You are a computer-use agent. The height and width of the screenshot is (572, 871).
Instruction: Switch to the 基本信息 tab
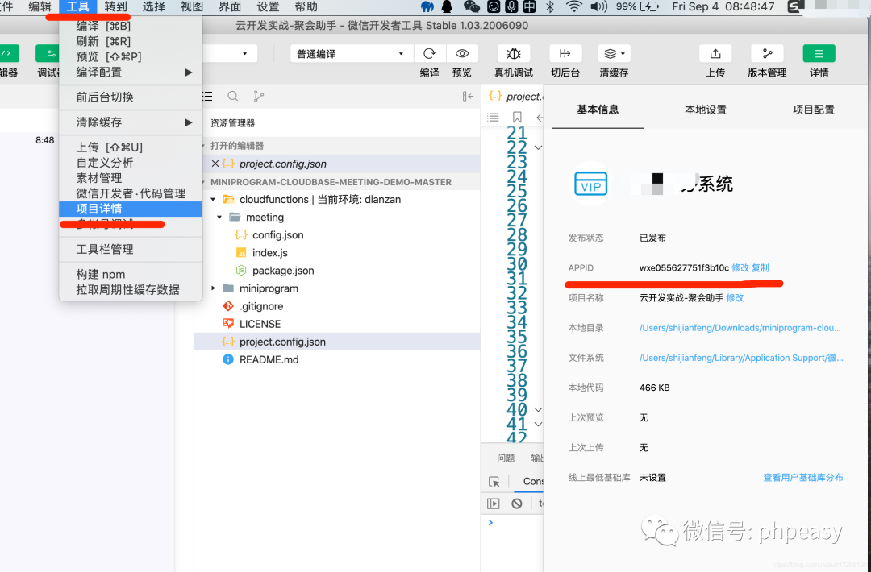pyautogui.click(x=598, y=110)
